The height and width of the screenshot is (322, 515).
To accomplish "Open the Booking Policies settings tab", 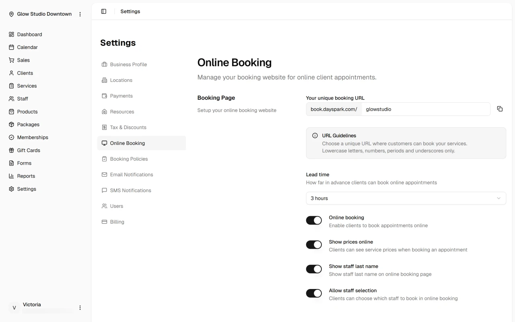I will 142,159.
